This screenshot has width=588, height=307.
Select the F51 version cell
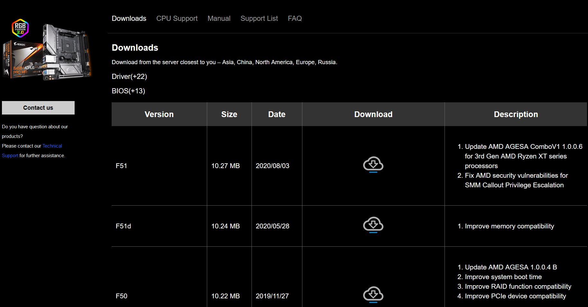tap(159, 166)
